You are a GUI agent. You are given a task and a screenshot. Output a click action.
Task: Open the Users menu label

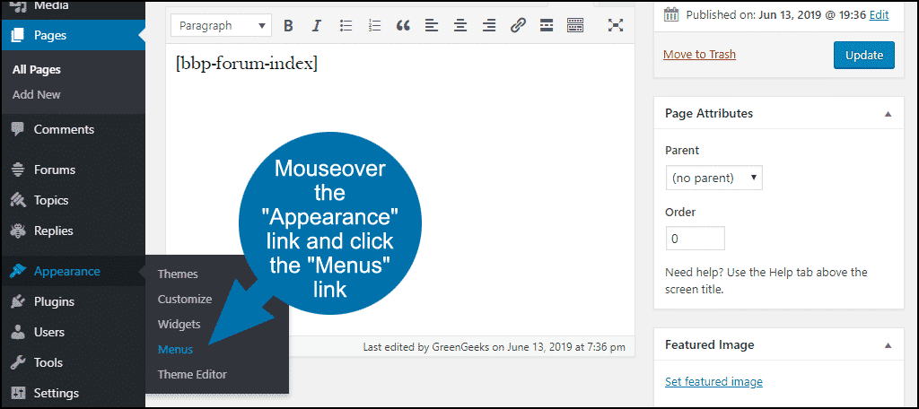point(49,332)
